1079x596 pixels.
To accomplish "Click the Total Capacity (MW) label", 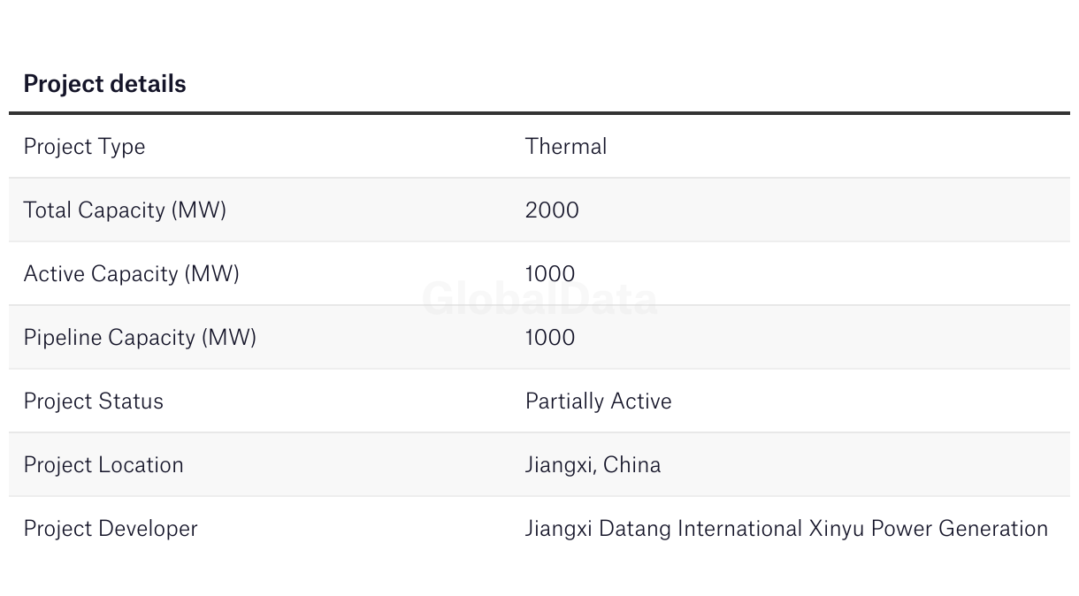I will point(125,210).
